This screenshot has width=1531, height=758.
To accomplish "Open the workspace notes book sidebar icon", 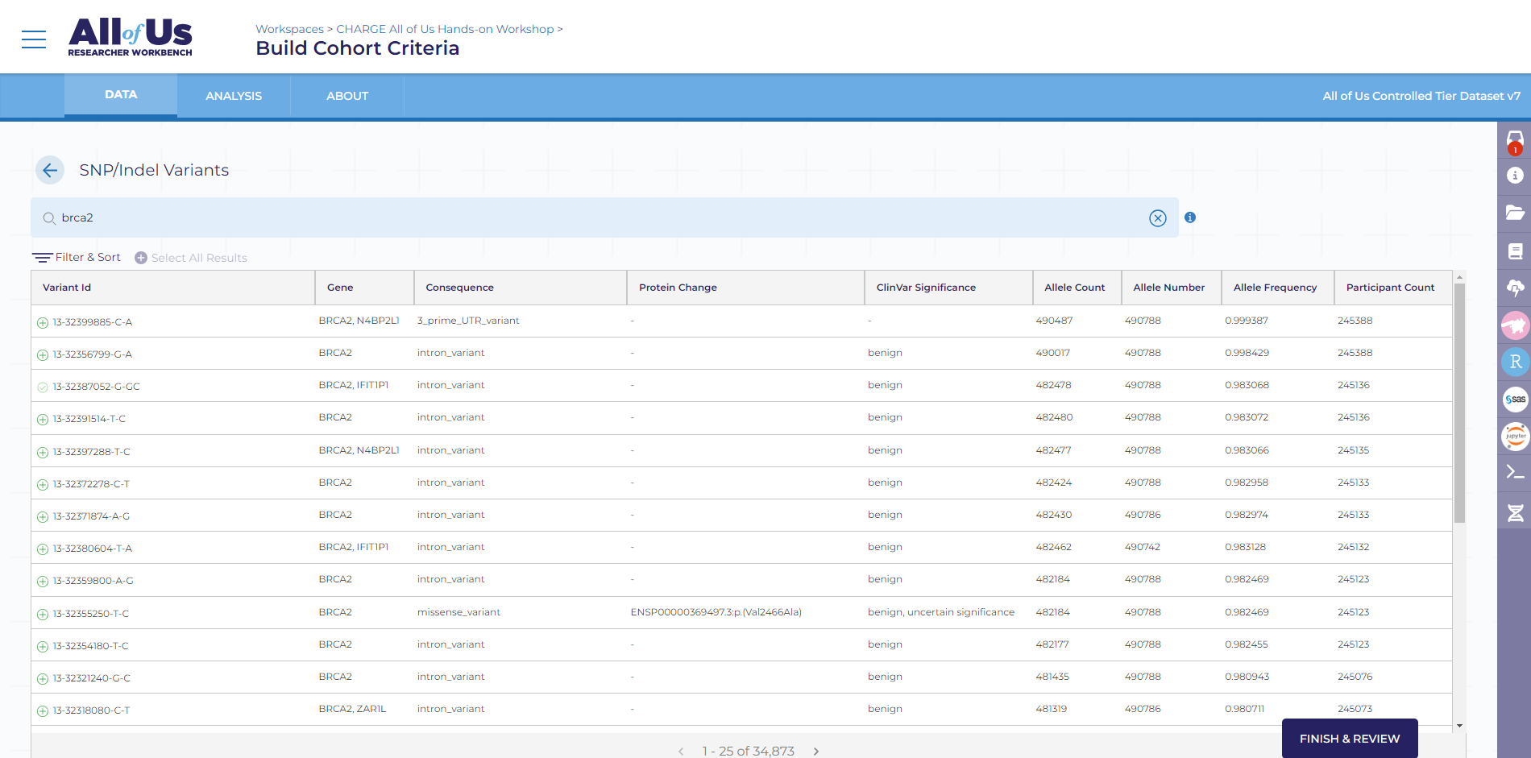I will [x=1515, y=251].
